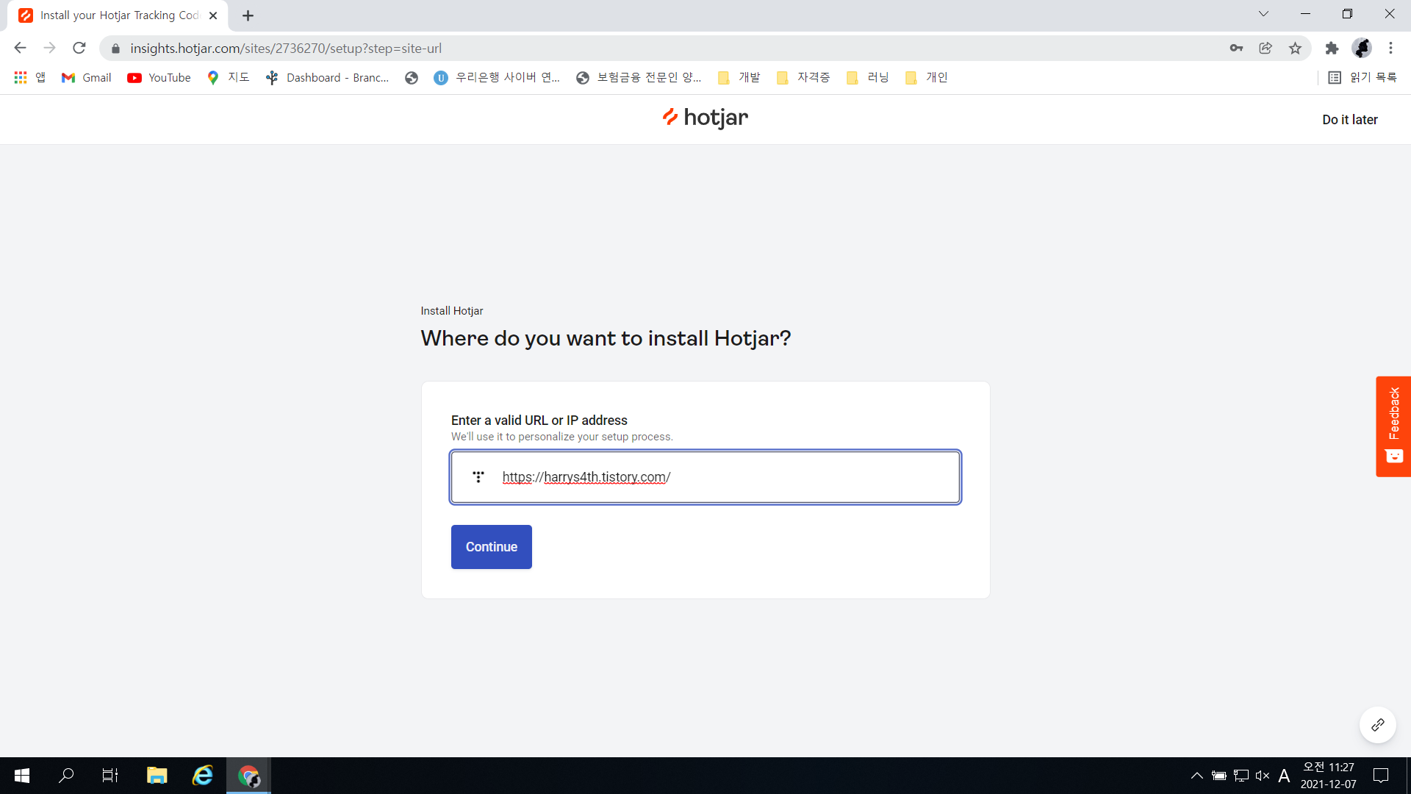This screenshot has width=1411, height=794.
Task: Open the 개발 bookmarks folder
Action: [x=739, y=78]
